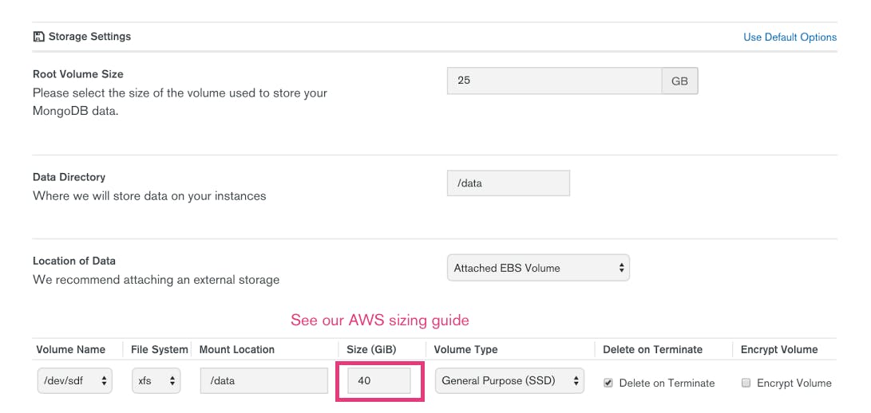871x413 pixels.
Task: Click the Encrypt Volume label in the row
Action: (794, 383)
